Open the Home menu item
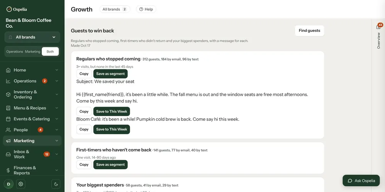The height and width of the screenshot is (192, 385). (x=32, y=70)
